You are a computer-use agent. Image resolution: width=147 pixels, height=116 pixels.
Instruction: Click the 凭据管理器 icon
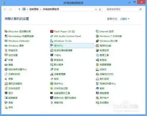pyautogui.click(x=97, y=65)
